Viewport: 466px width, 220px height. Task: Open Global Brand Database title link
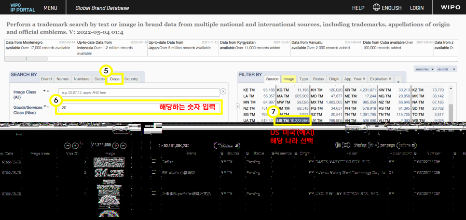(x=102, y=8)
